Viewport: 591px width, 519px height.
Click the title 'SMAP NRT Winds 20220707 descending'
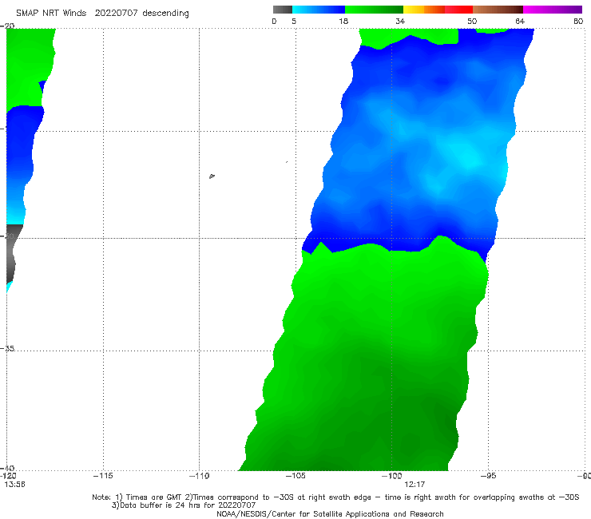102,14
